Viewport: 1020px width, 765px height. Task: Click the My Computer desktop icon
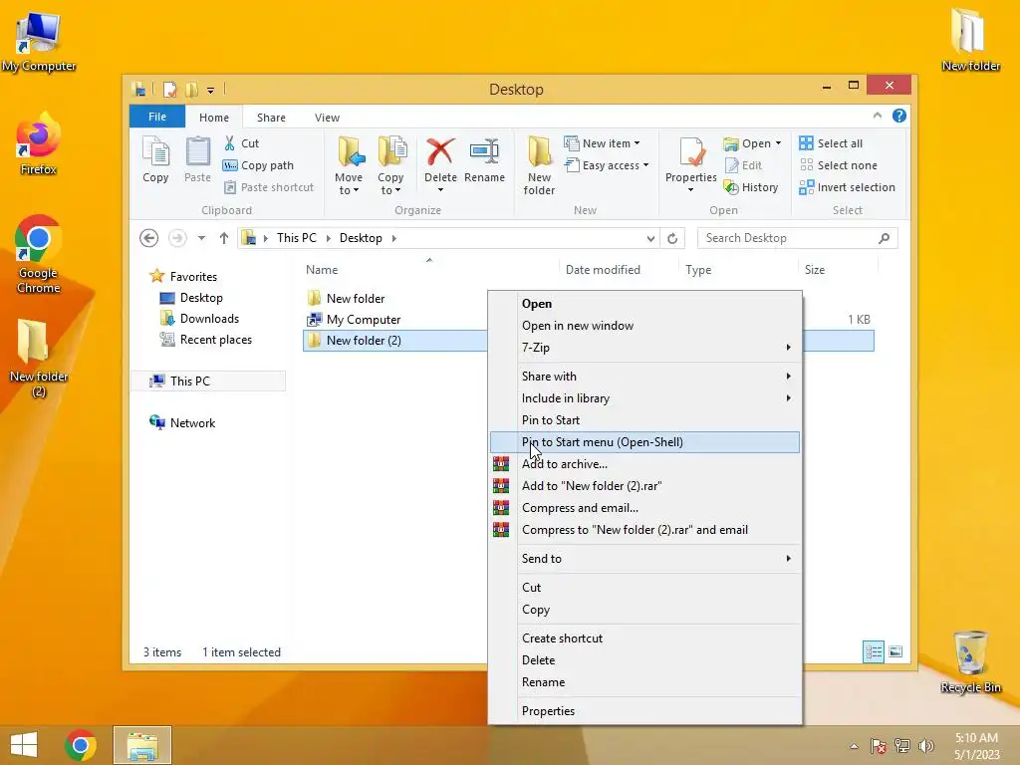pyautogui.click(x=39, y=42)
